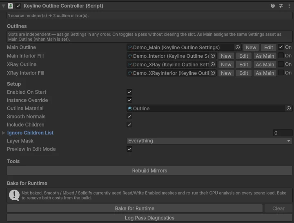This screenshot has height=223, width=294.
Task: Click the Main Outline label
Action: 21,47
